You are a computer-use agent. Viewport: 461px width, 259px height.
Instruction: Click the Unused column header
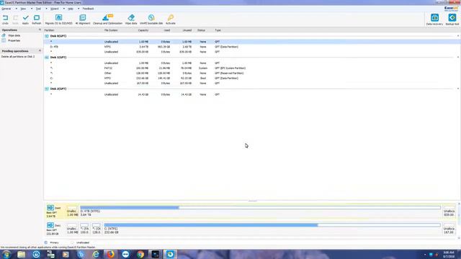pyautogui.click(x=187, y=30)
